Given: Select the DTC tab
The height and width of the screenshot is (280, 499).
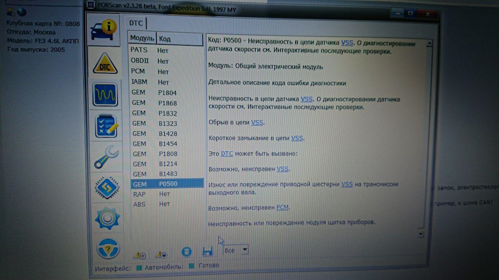Looking at the screenshot, I should point(136,23).
